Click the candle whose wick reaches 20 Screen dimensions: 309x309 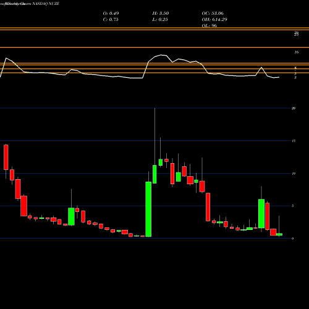(x=154, y=174)
